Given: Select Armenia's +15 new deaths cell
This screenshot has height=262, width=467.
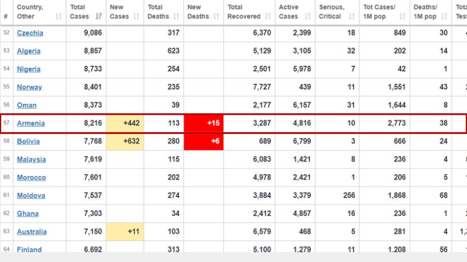Looking at the screenshot, I should tap(204, 124).
